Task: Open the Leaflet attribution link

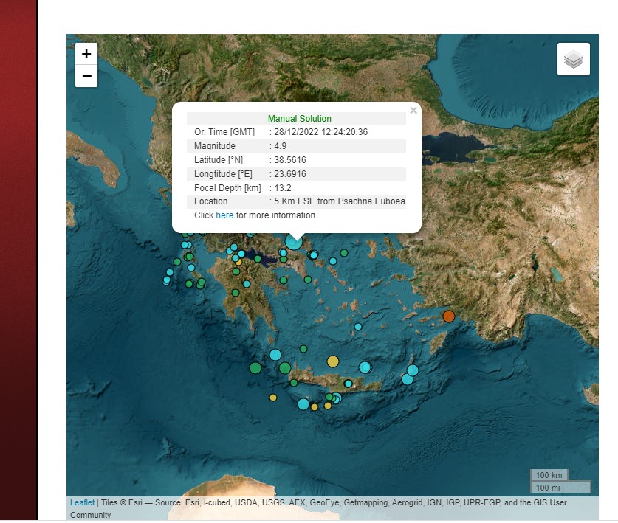Action: (x=82, y=502)
